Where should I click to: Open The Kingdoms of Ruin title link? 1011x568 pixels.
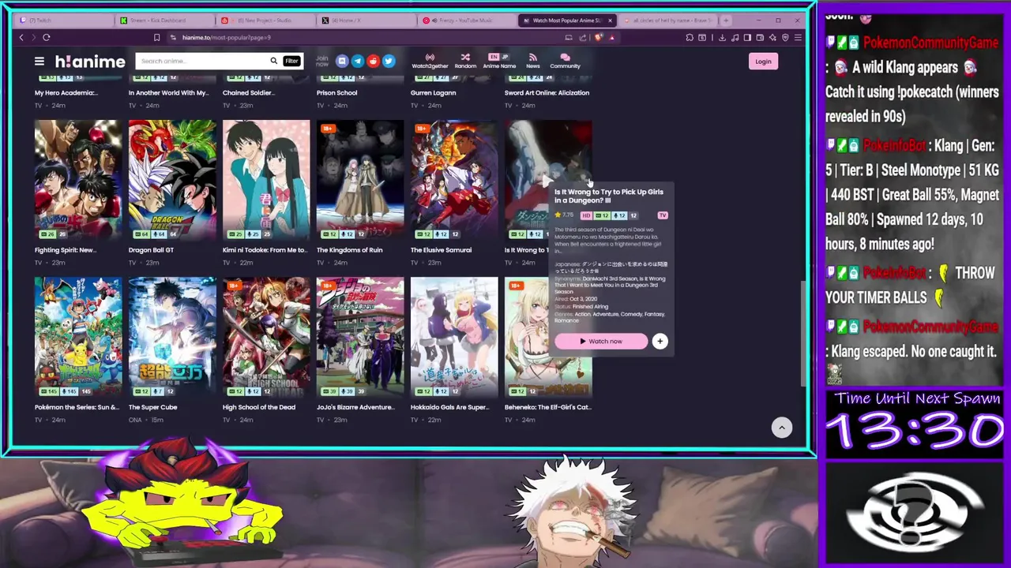349,250
